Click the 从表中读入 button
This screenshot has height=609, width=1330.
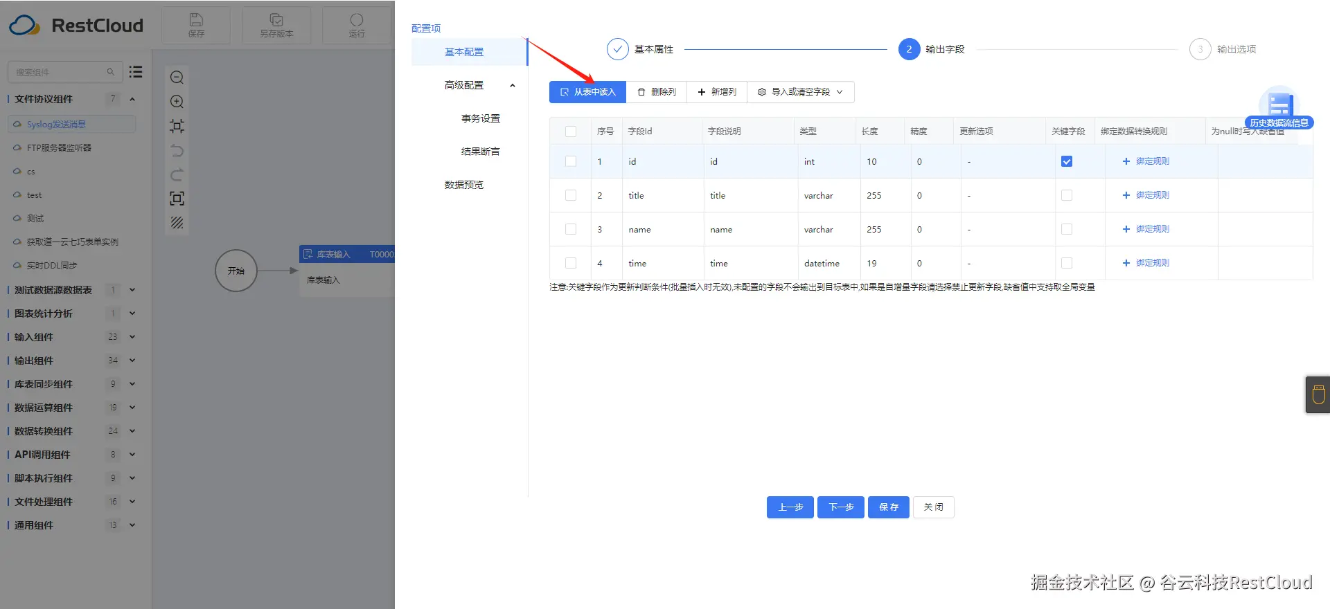tap(587, 92)
